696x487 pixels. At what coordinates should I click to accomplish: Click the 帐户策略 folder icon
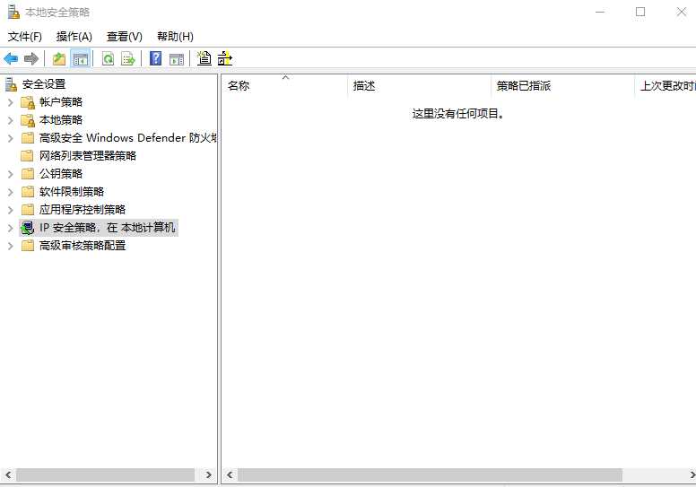click(x=28, y=102)
